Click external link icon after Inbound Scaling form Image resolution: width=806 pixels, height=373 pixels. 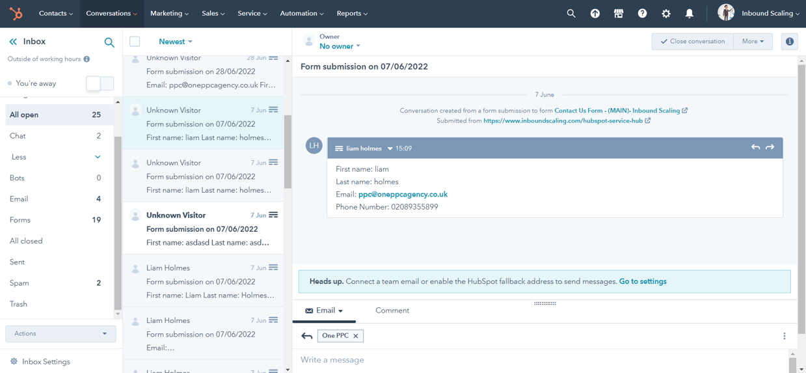click(x=685, y=111)
